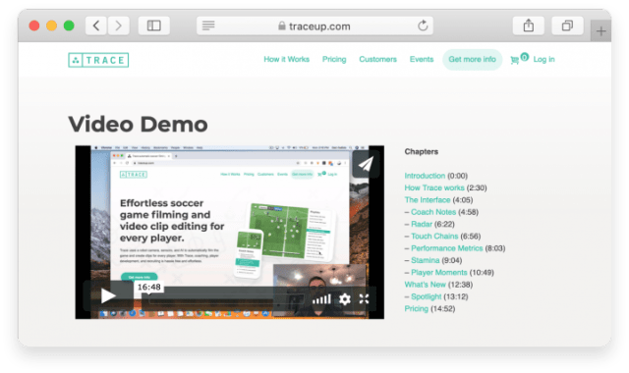Jump to What's New chapter
The width and height of the screenshot is (629, 373).
(425, 285)
